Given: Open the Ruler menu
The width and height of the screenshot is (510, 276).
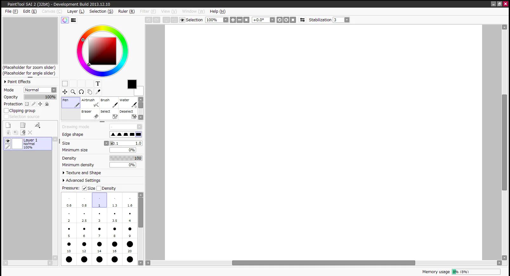Looking at the screenshot, I should coord(127,11).
